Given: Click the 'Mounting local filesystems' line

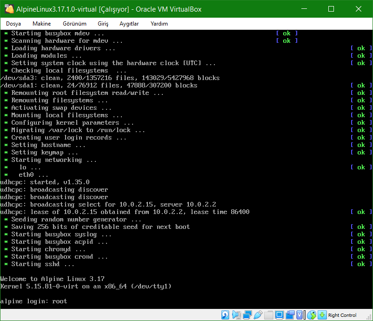Looking at the screenshot, I should pos(64,115).
